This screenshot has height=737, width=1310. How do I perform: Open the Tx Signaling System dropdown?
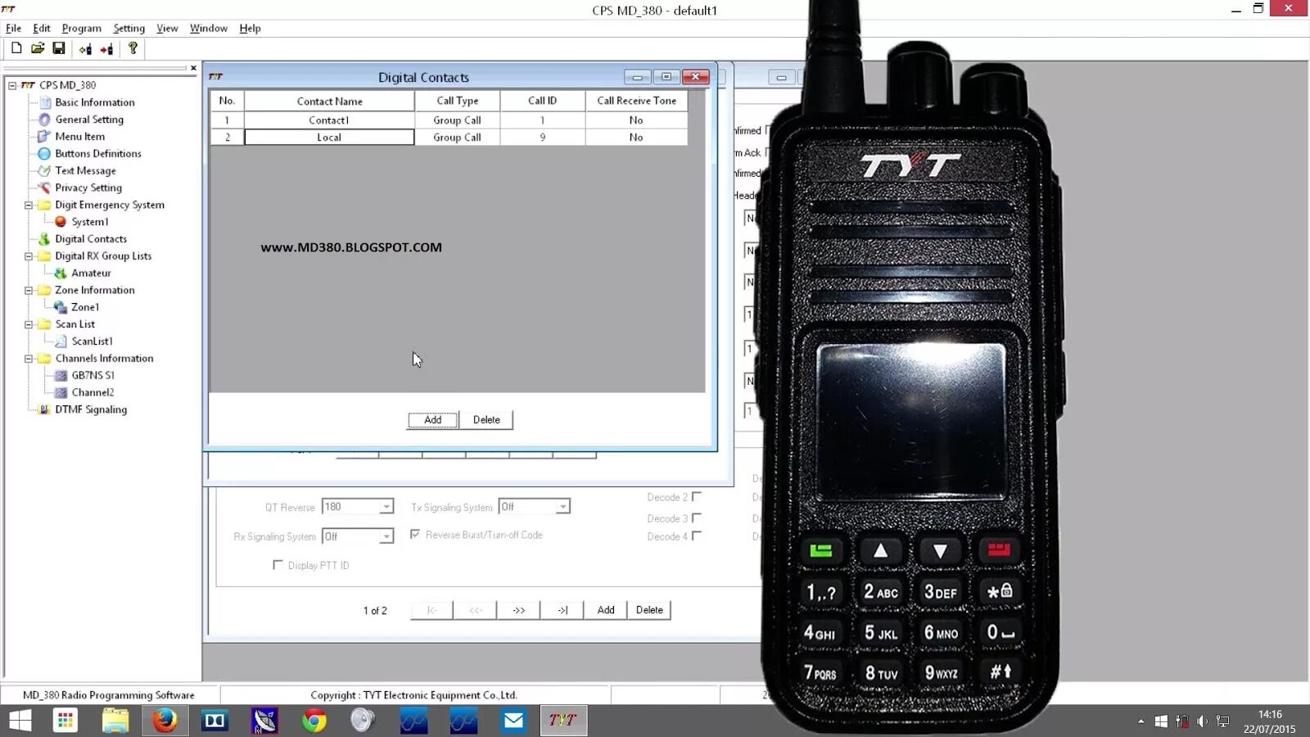click(x=562, y=508)
